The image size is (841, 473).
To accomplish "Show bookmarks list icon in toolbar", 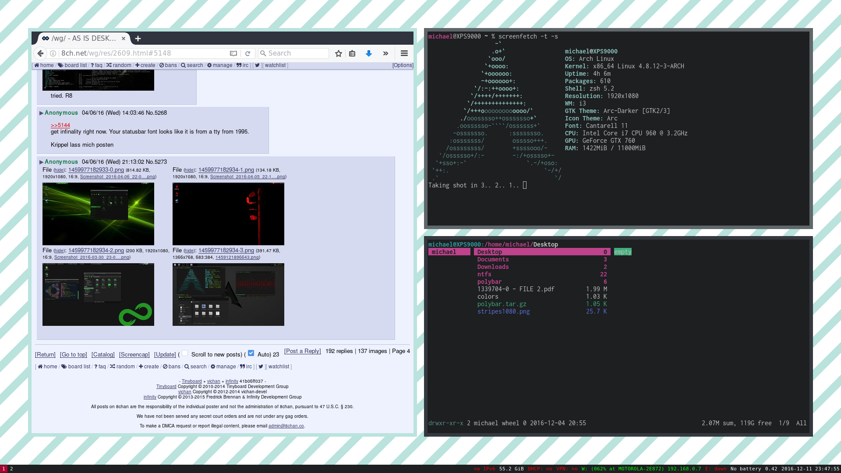I will [352, 53].
